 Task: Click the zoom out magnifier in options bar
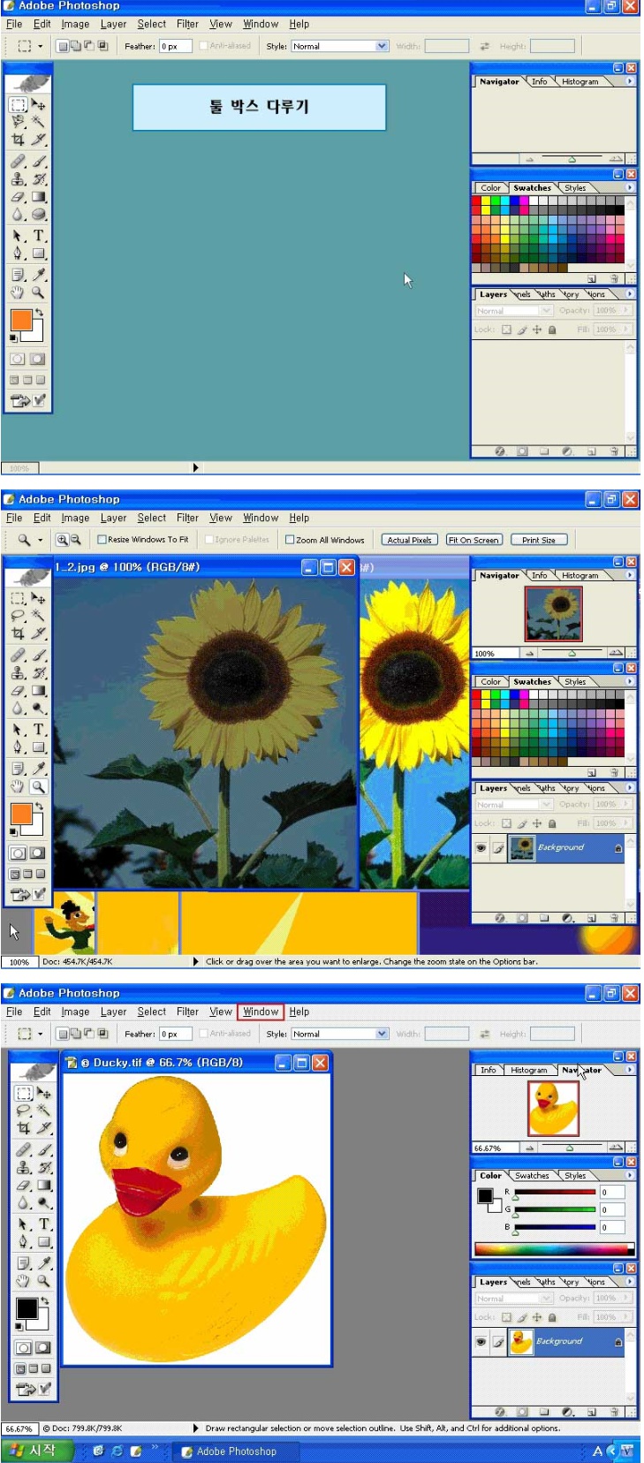click(x=76, y=540)
